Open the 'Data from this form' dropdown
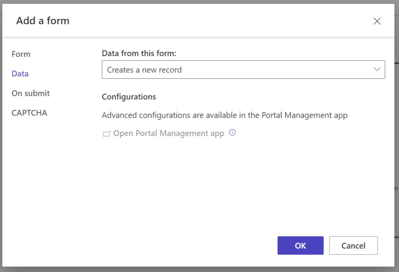 click(x=243, y=69)
